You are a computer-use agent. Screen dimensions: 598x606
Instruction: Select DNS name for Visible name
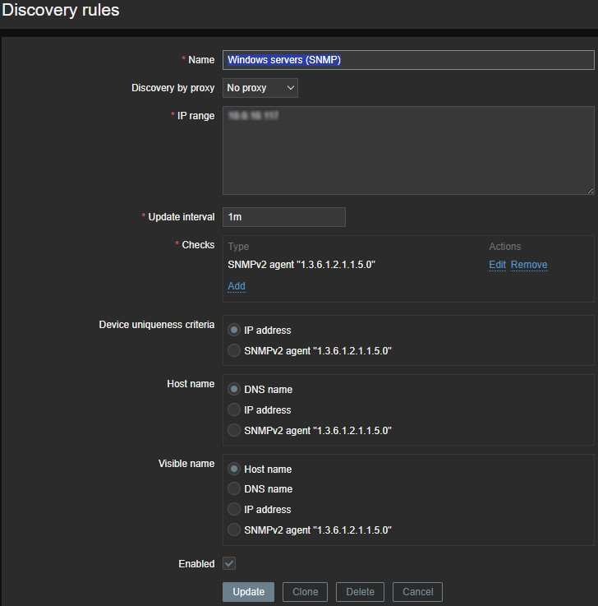pos(235,489)
